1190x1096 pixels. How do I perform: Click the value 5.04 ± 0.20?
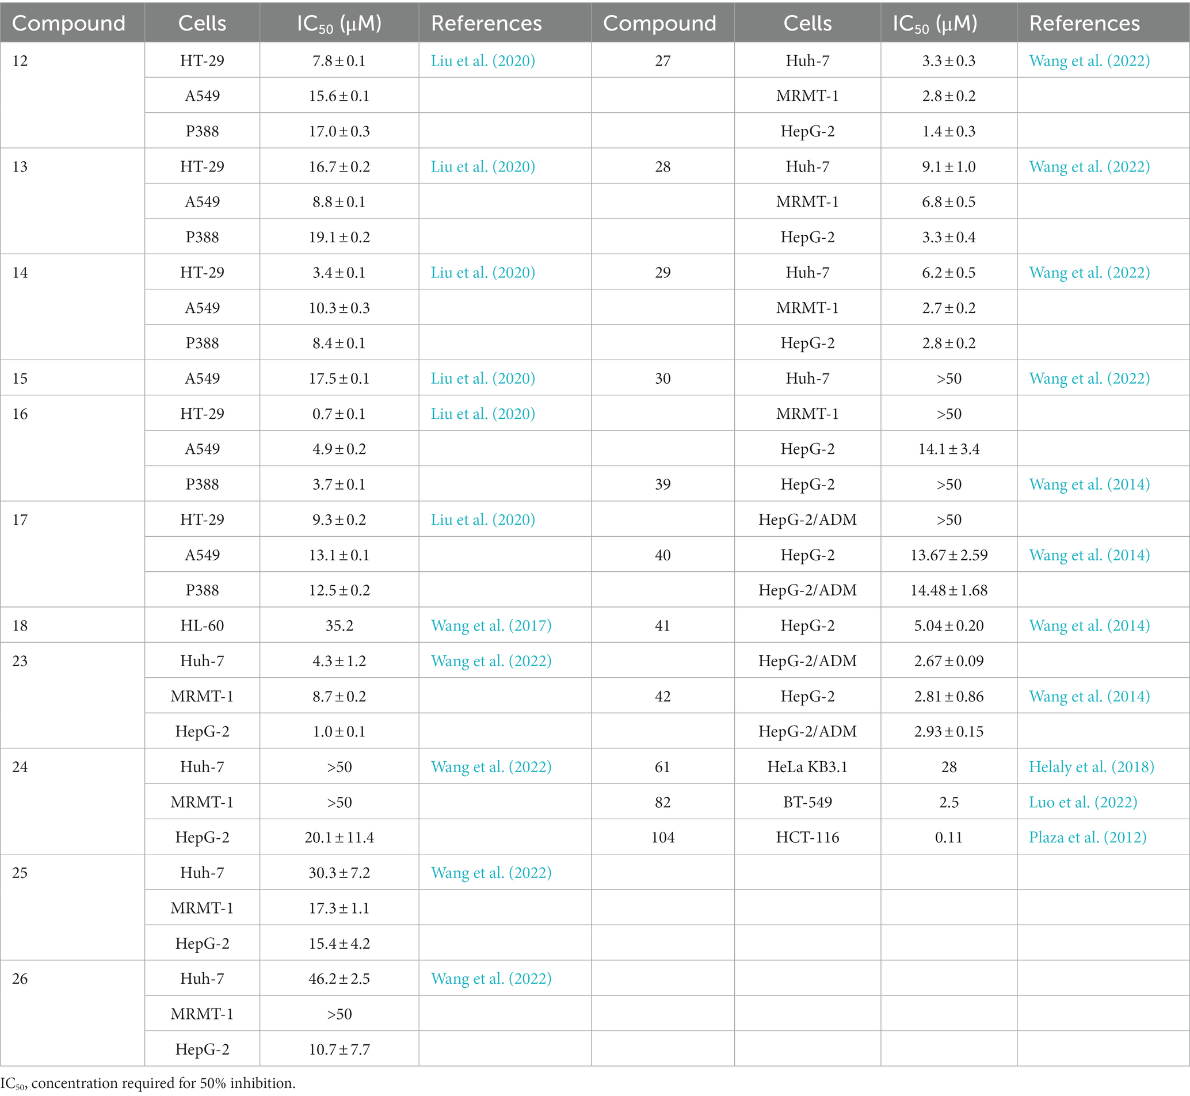[x=949, y=626]
